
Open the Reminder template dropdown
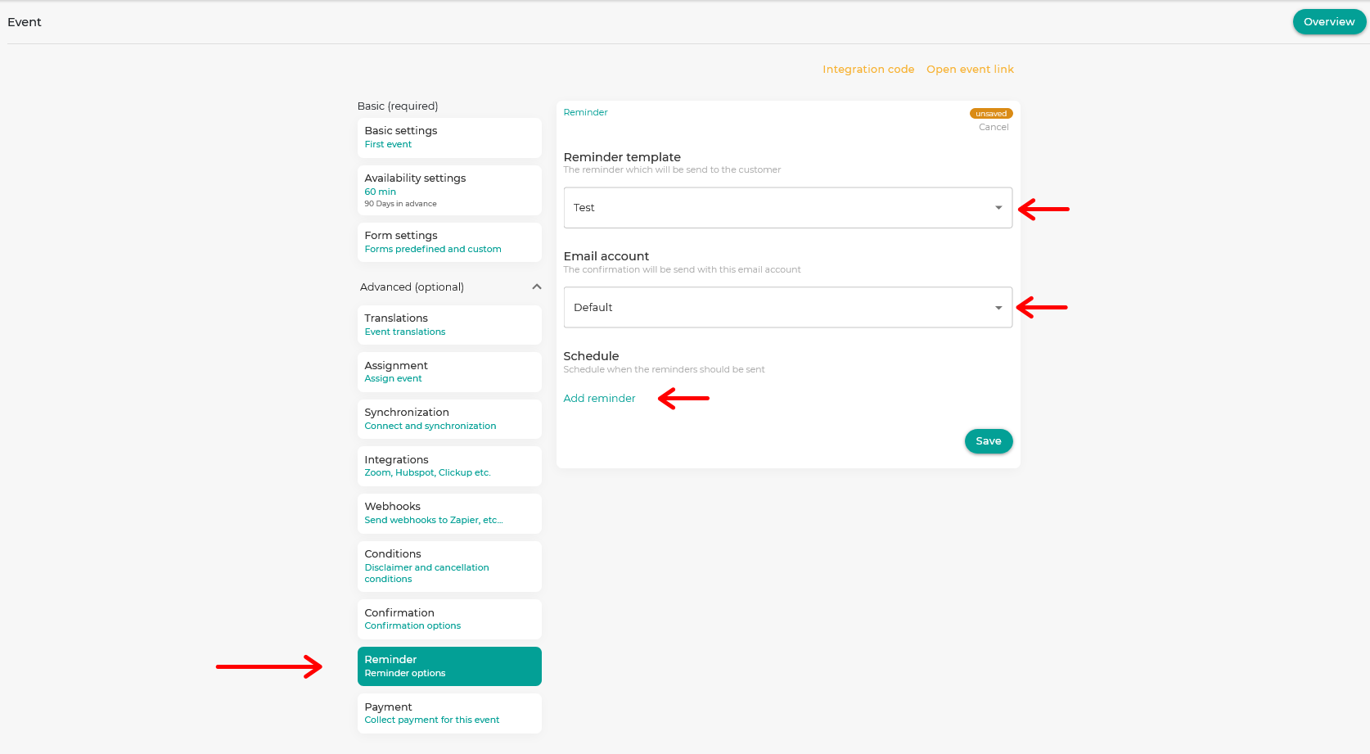(x=787, y=208)
